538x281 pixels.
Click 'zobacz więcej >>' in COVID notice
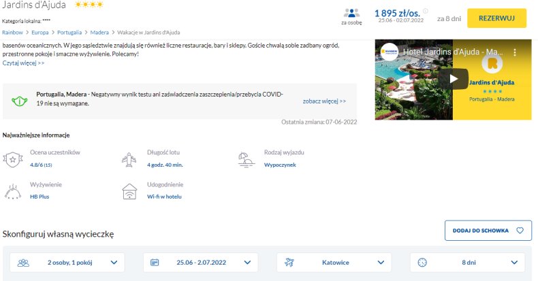[324, 101]
